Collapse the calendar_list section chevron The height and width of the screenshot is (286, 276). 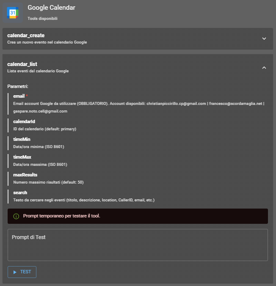coord(264,67)
